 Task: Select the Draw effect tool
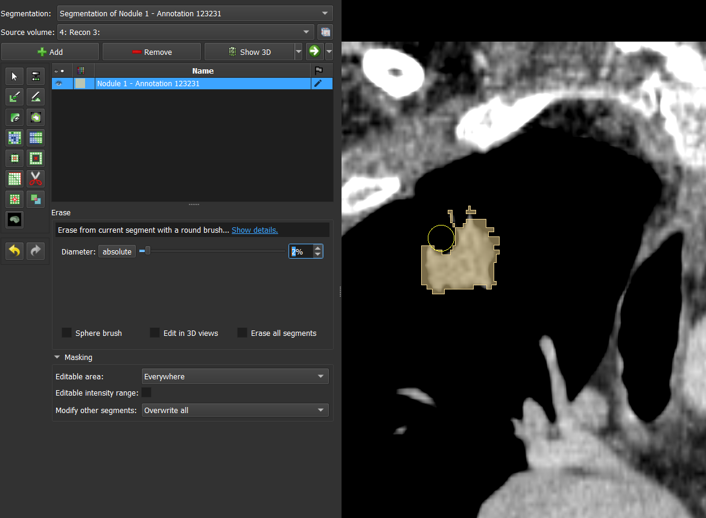tap(35, 96)
